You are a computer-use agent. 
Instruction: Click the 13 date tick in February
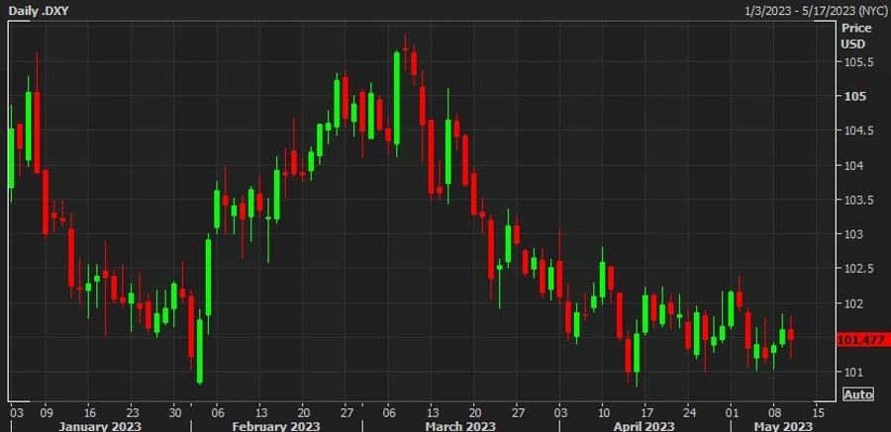pos(260,412)
